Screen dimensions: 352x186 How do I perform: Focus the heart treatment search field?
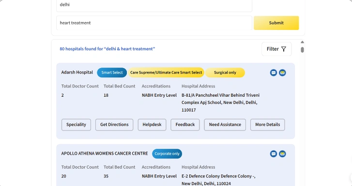point(154,23)
